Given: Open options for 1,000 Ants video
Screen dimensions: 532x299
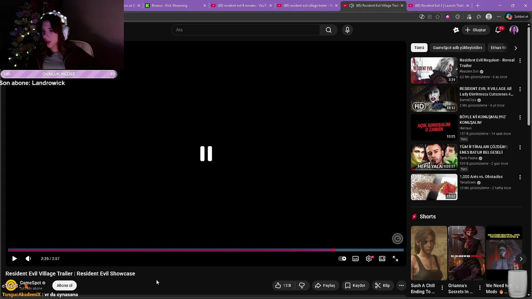Looking at the screenshot, I should click(520, 177).
